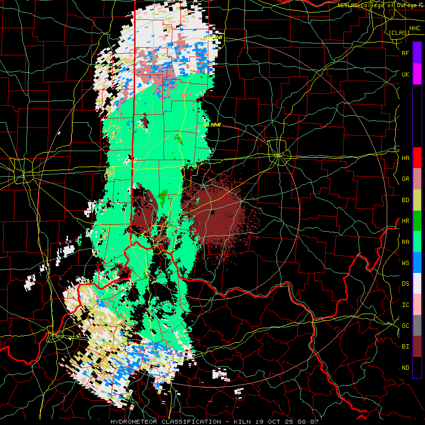Image resolution: width=425 pixels, height=425 pixels.
Task: Click the WS legend label
Action: click(x=406, y=263)
